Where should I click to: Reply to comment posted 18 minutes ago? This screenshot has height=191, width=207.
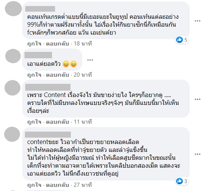coord(57,44)
